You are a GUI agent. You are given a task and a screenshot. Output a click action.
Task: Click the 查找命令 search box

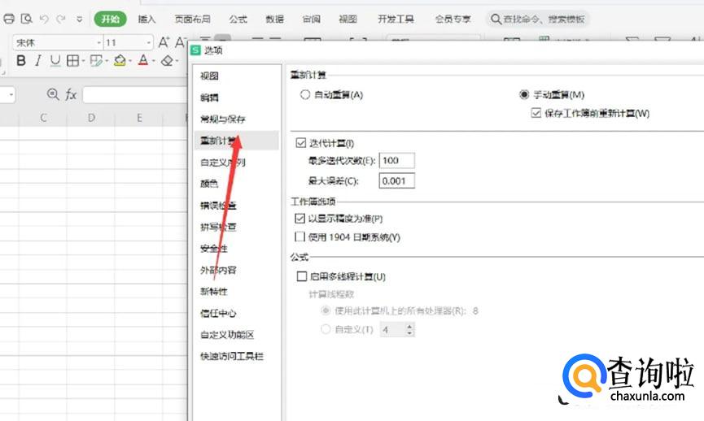click(538, 19)
